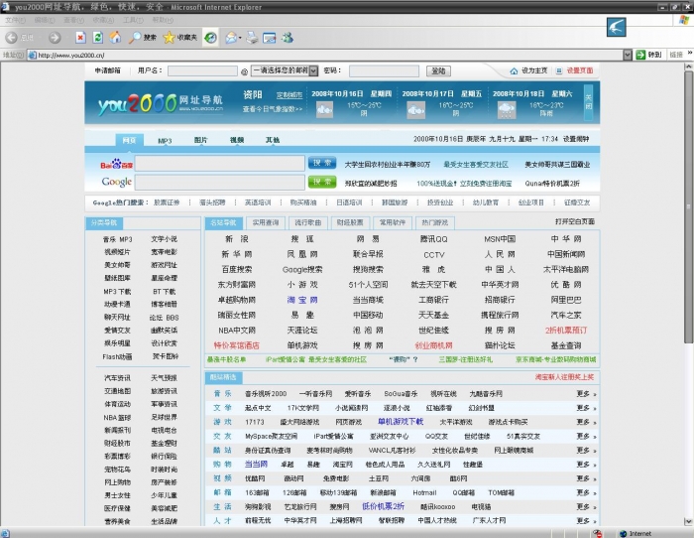Click the Edit page toolbar icon
The width and height of the screenshot is (694, 538).
click(x=269, y=38)
